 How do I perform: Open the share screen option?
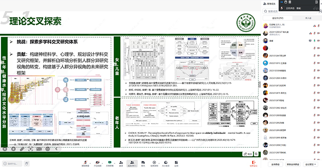[x=109, y=163]
